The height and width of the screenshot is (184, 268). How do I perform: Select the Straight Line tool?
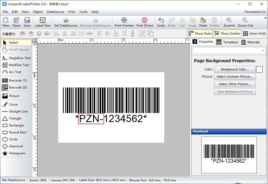tap(16, 111)
